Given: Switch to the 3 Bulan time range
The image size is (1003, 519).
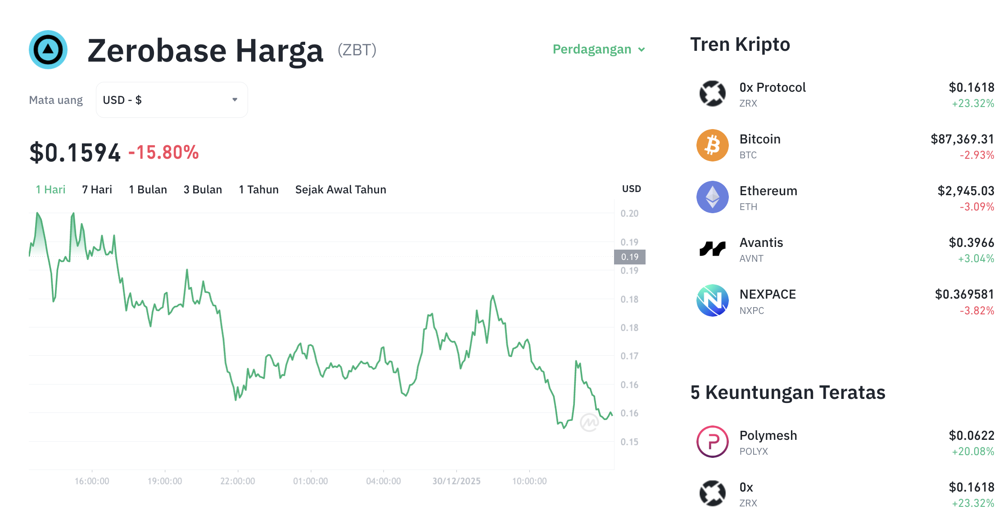Looking at the screenshot, I should pos(203,189).
